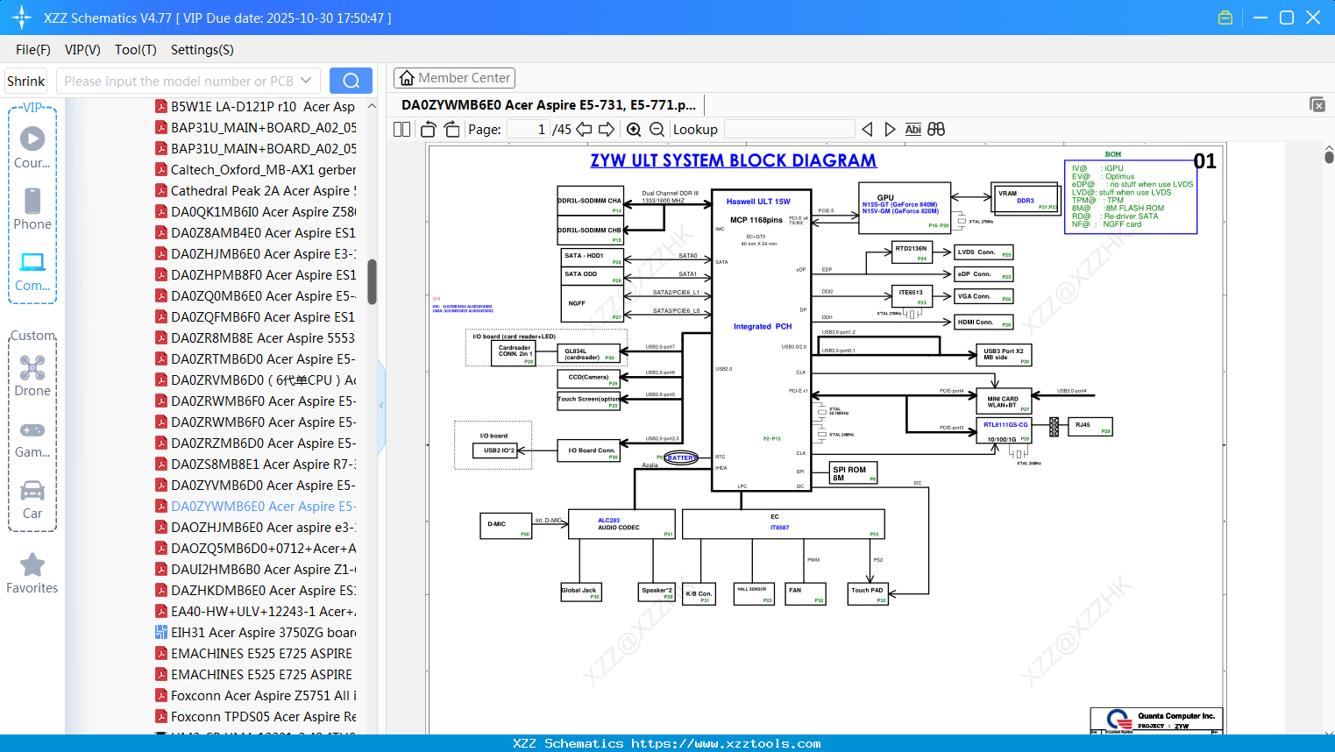Find next Lookup match triangle

[x=890, y=129]
